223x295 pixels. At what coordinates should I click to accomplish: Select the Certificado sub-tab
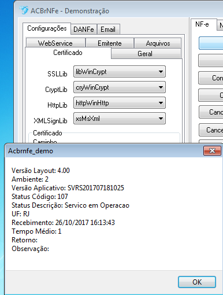[68, 53]
